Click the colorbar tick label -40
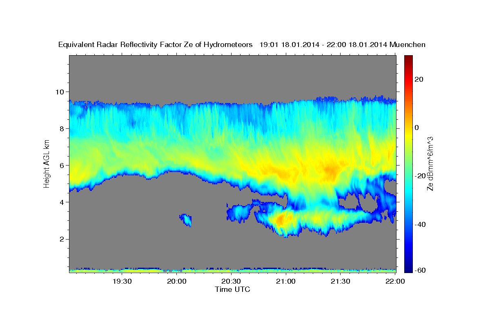Viewport: 490px width, 327px height. tap(420, 224)
